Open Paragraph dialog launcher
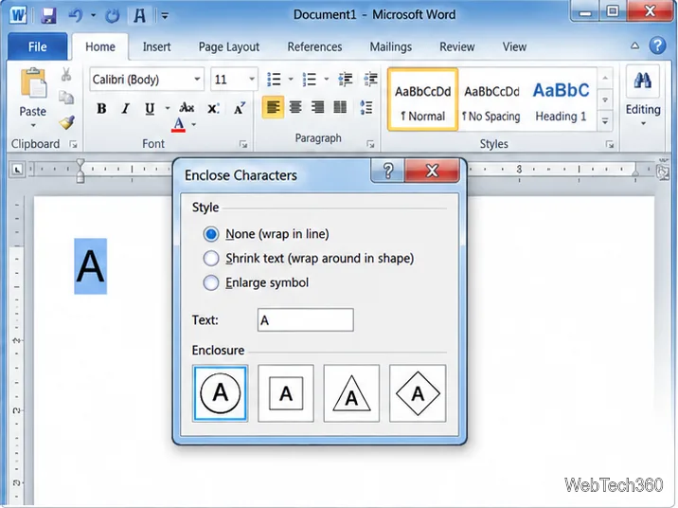Viewport: 678px width, 508px height. tap(370, 144)
